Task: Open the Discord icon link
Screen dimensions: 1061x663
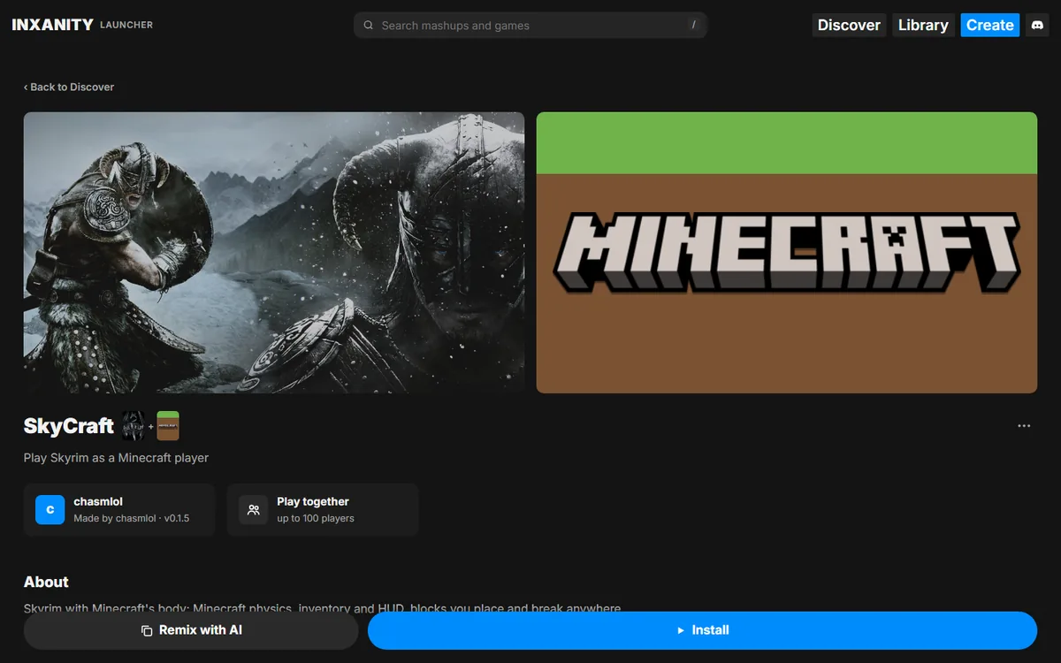Action: pyautogui.click(x=1036, y=25)
